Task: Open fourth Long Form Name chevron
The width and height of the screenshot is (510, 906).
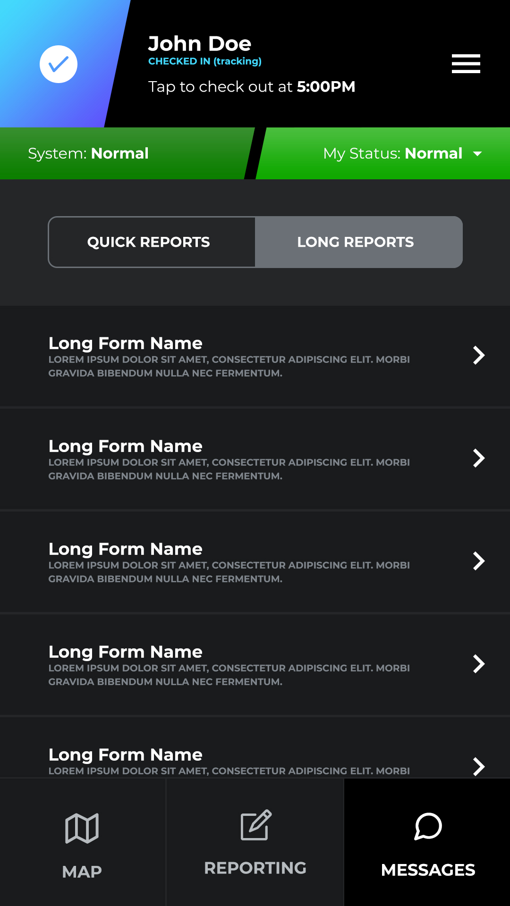Action: pyautogui.click(x=479, y=664)
